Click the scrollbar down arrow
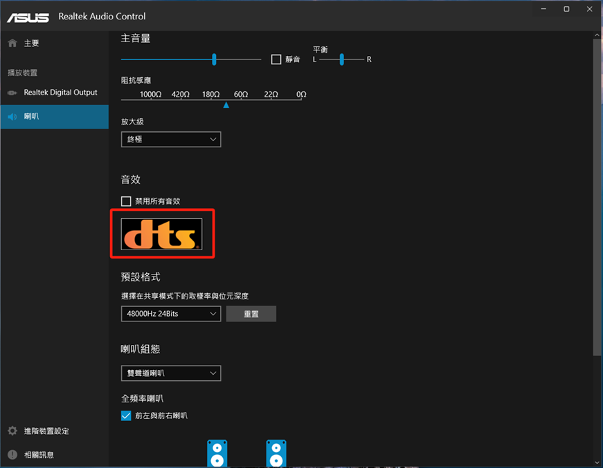Screen dimensions: 603x468 click(597, 462)
